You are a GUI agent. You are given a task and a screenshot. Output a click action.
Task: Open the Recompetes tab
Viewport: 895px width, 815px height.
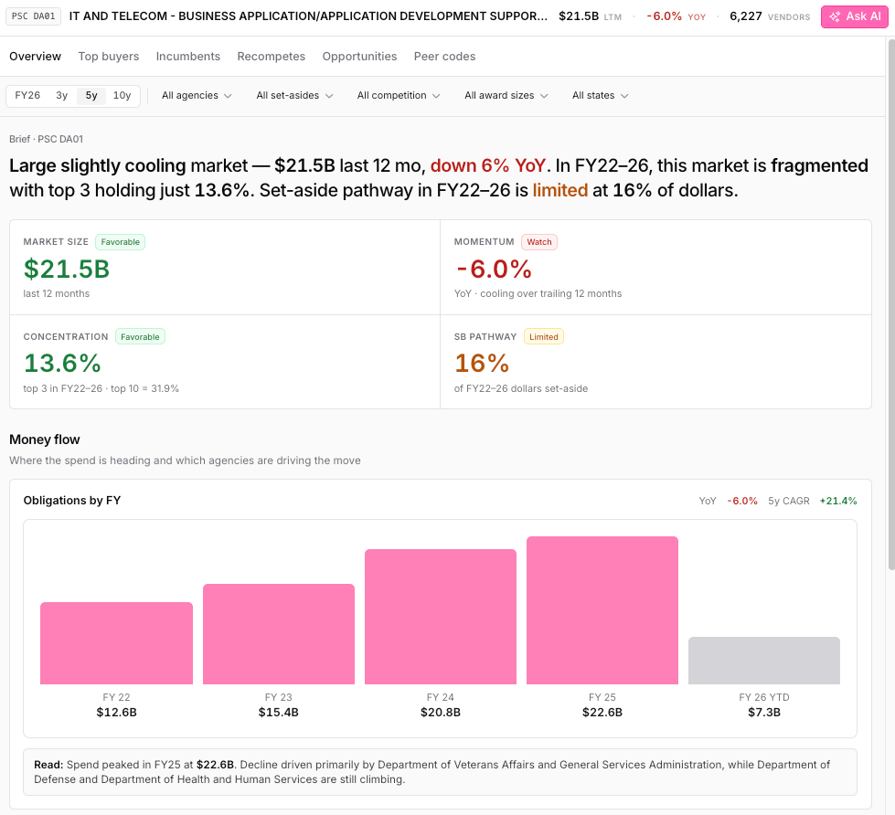pos(272,57)
